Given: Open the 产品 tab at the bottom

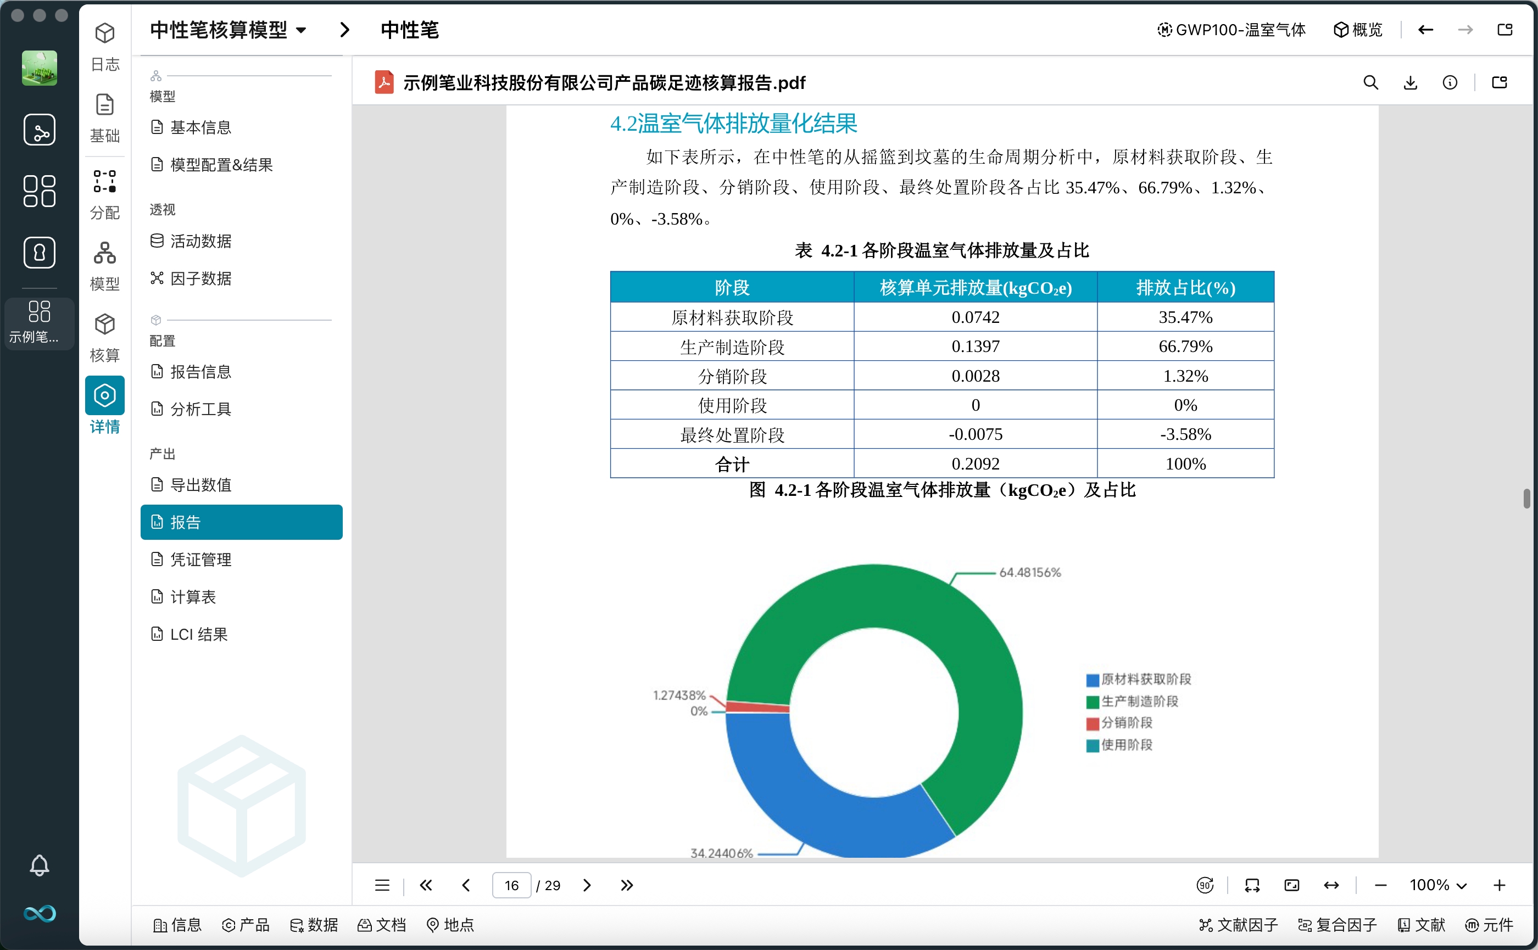Looking at the screenshot, I should [x=246, y=925].
